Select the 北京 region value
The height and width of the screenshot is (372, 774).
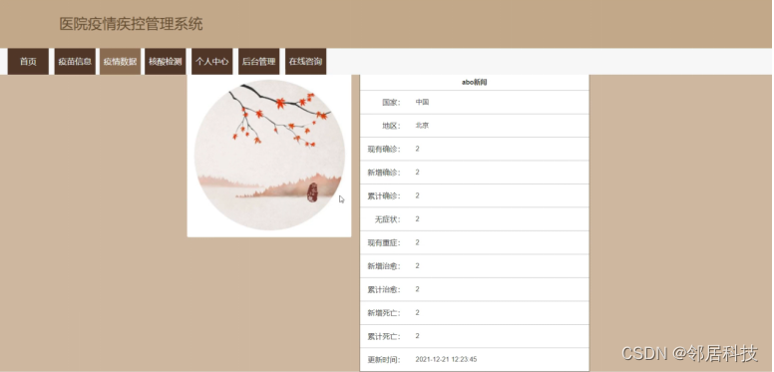pyautogui.click(x=422, y=126)
